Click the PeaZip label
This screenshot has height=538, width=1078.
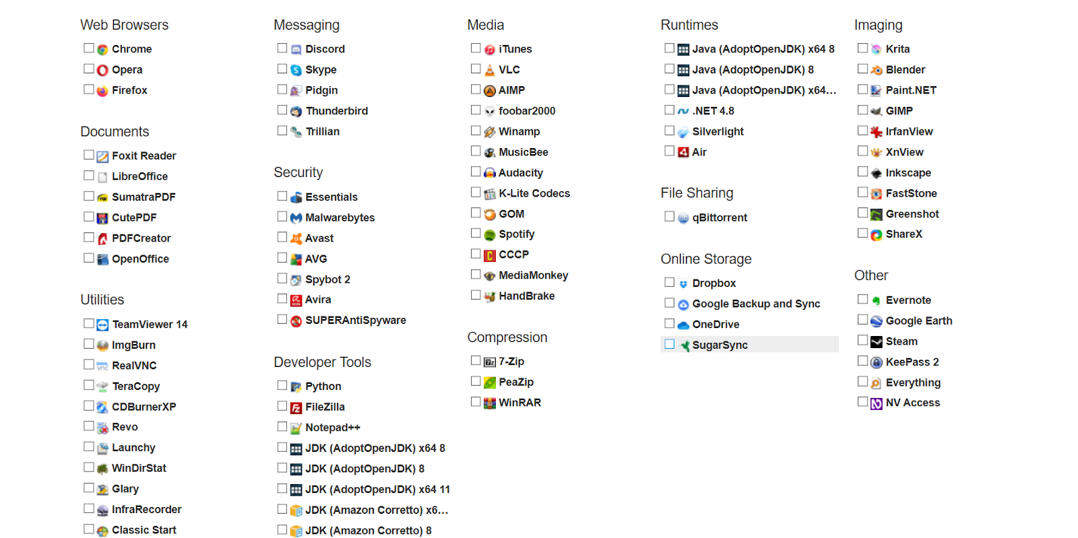(x=516, y=382)
